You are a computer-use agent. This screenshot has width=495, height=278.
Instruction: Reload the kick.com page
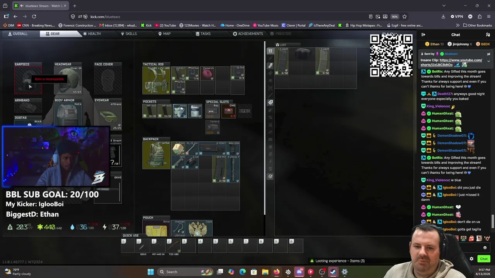click(x=34, y=17)
